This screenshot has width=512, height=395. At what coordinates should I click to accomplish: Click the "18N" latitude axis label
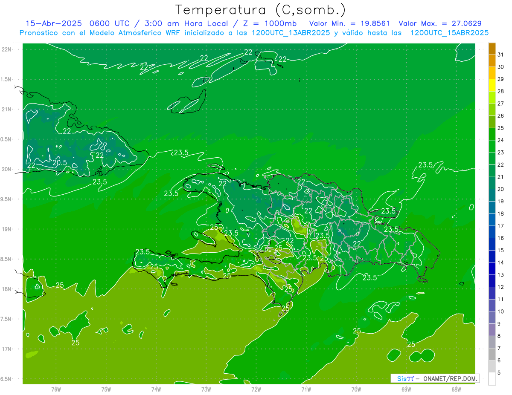point(7,289)
